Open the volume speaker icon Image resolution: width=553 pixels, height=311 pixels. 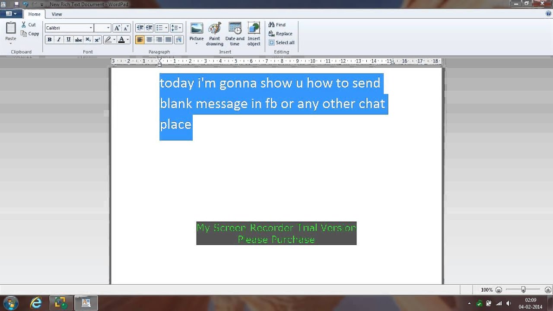pos(509,303)
